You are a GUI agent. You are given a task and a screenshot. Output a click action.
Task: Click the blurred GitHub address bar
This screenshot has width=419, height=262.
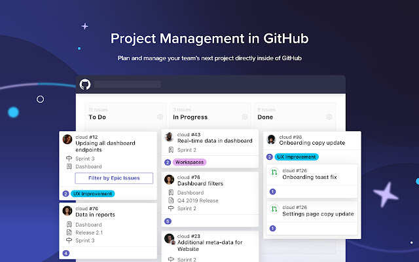[128, 84]
